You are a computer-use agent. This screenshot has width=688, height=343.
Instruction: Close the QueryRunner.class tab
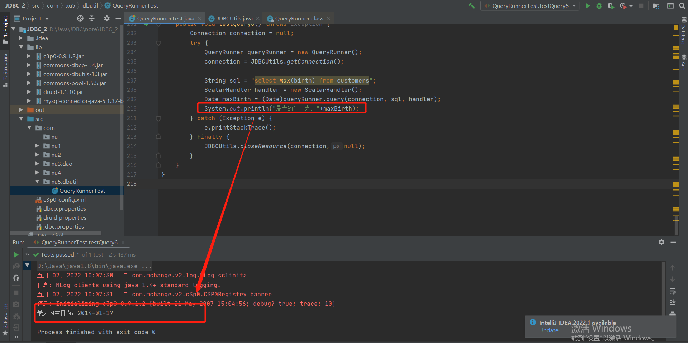(328, 18)
